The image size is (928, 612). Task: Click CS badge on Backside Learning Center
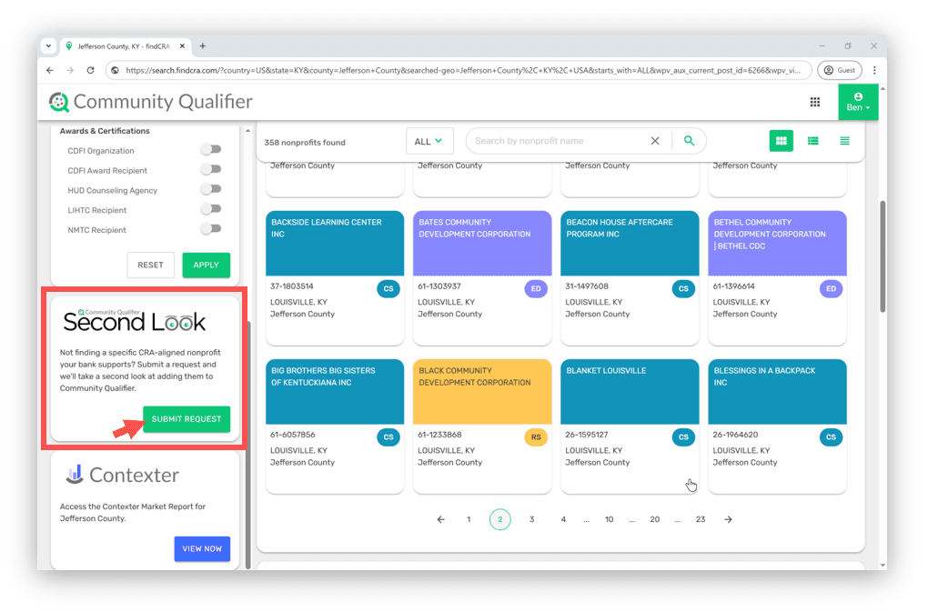[388, 289]
